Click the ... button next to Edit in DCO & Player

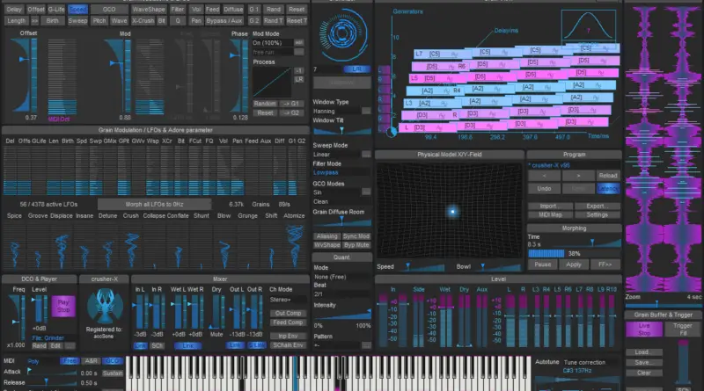70,345
